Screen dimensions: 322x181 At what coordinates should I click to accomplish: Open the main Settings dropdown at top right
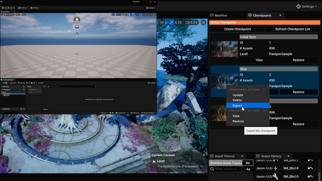[x=307, y=6]
